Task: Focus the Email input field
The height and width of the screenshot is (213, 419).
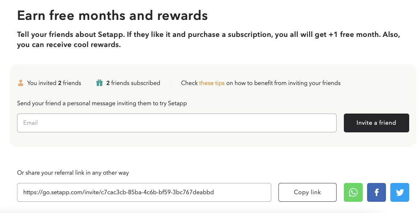Action: pos(177,123)
